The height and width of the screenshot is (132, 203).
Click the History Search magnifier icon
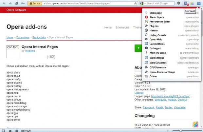click(x=146, y=35)
